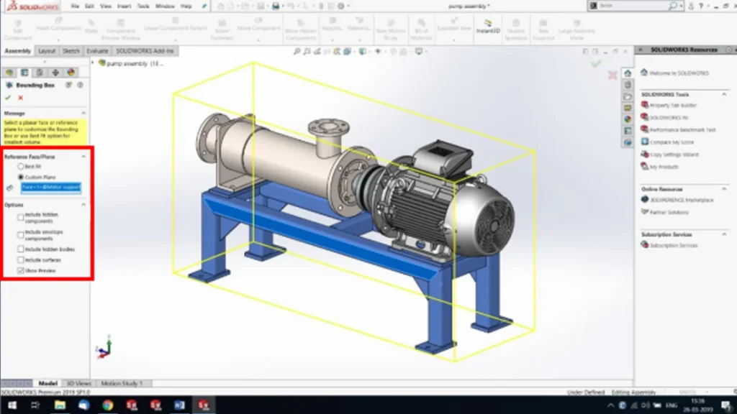Open the File menu

pyautogui.click(x=75, y=6)
